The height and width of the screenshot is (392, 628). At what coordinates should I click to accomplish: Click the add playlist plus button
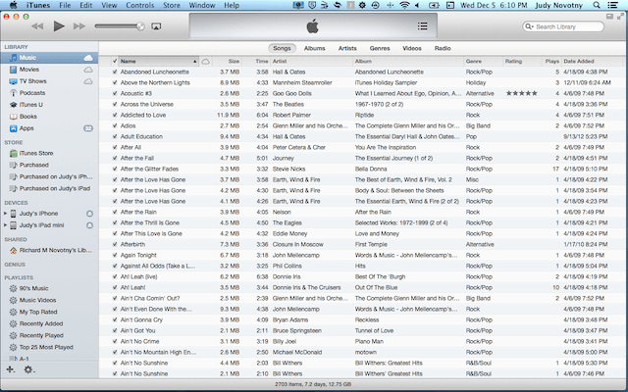pyautogui.click(x=10, y=369)
